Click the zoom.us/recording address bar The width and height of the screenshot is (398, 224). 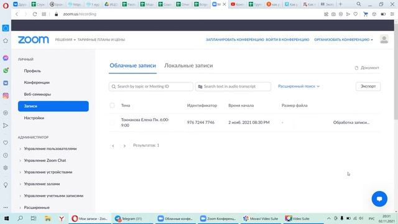80,14
